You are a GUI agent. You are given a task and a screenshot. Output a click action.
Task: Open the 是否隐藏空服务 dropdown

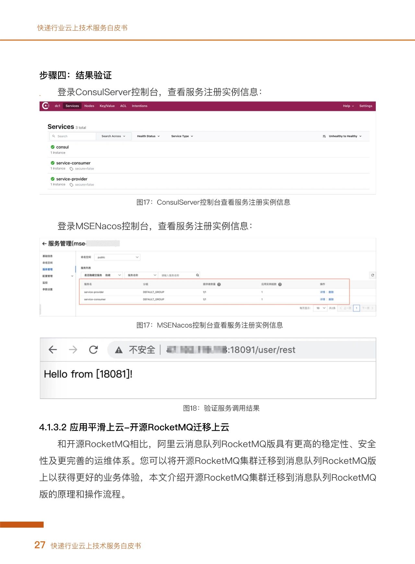click(102, 275)
